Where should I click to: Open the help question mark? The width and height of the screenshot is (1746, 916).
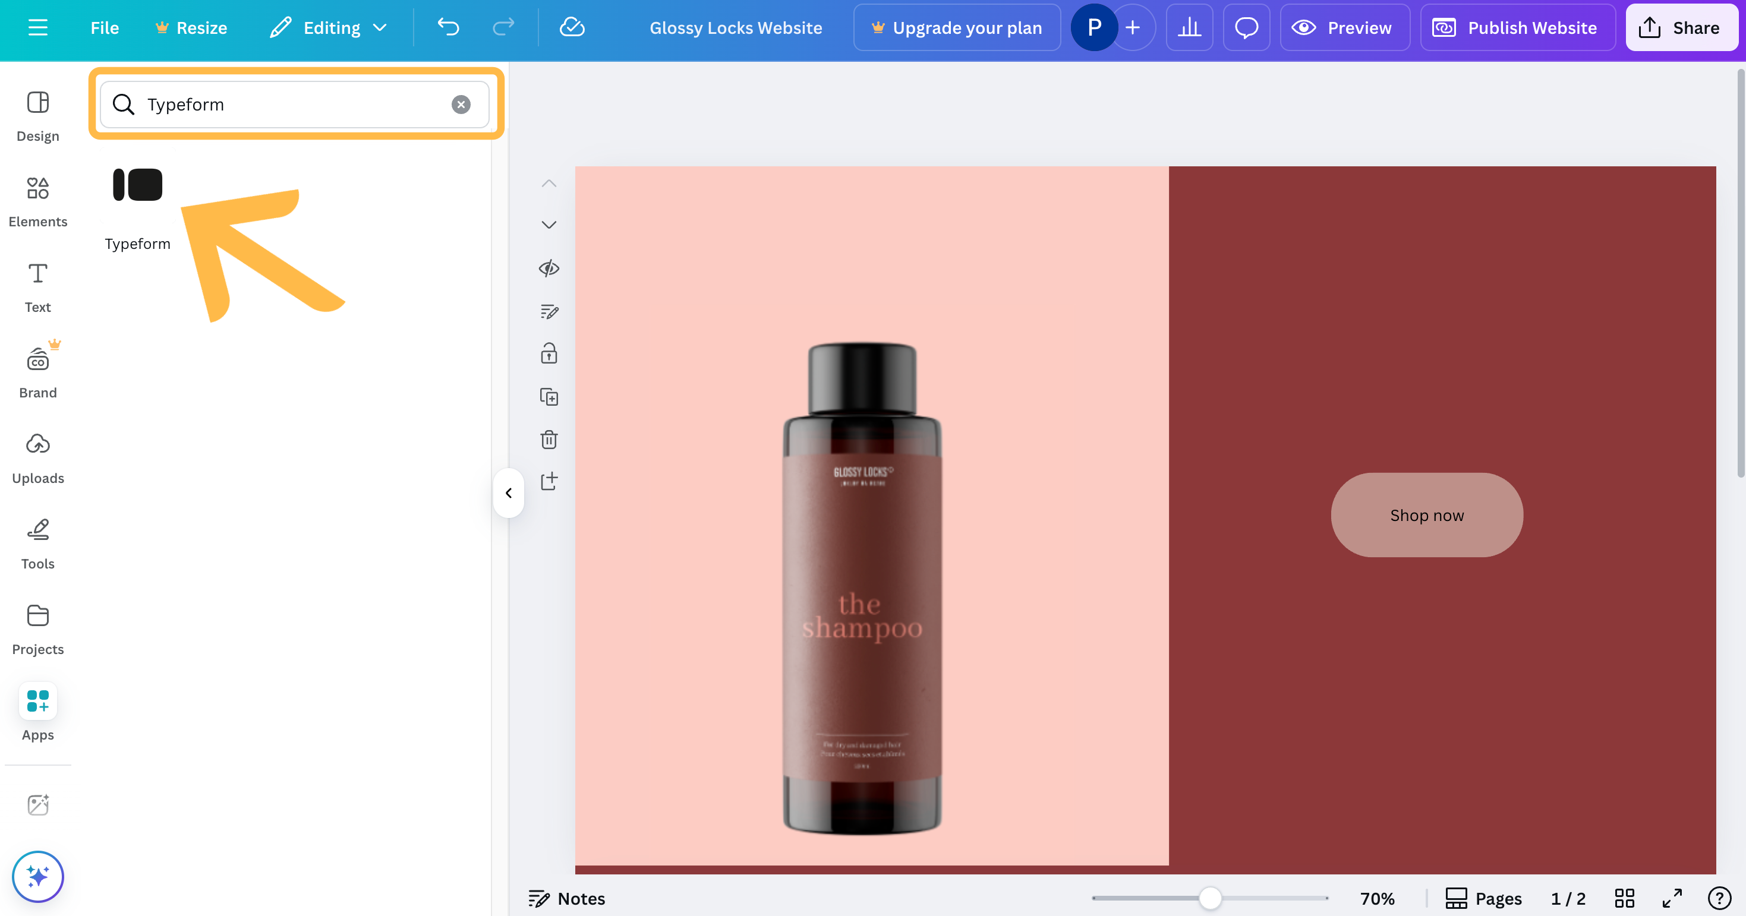tap(1720, 898)
